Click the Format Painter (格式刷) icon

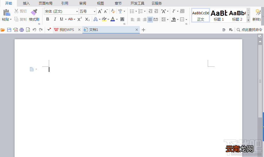(34, 12)
